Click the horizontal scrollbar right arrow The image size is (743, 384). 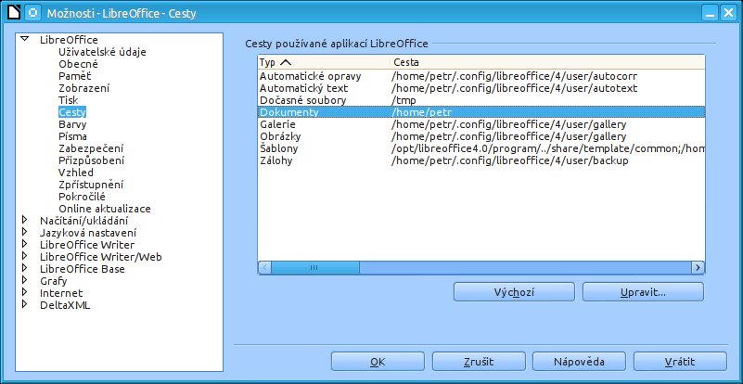pos(698,267)
